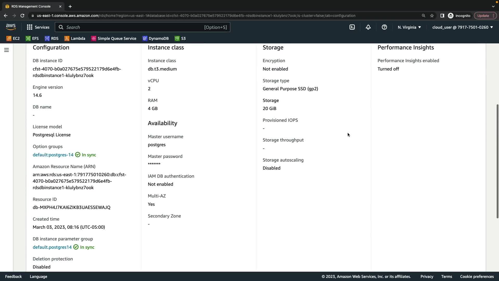Image resolution: width=499 pixels, height=281 pixels.
Task: Open Simple Queue Service shortcut
Action: 114,39
